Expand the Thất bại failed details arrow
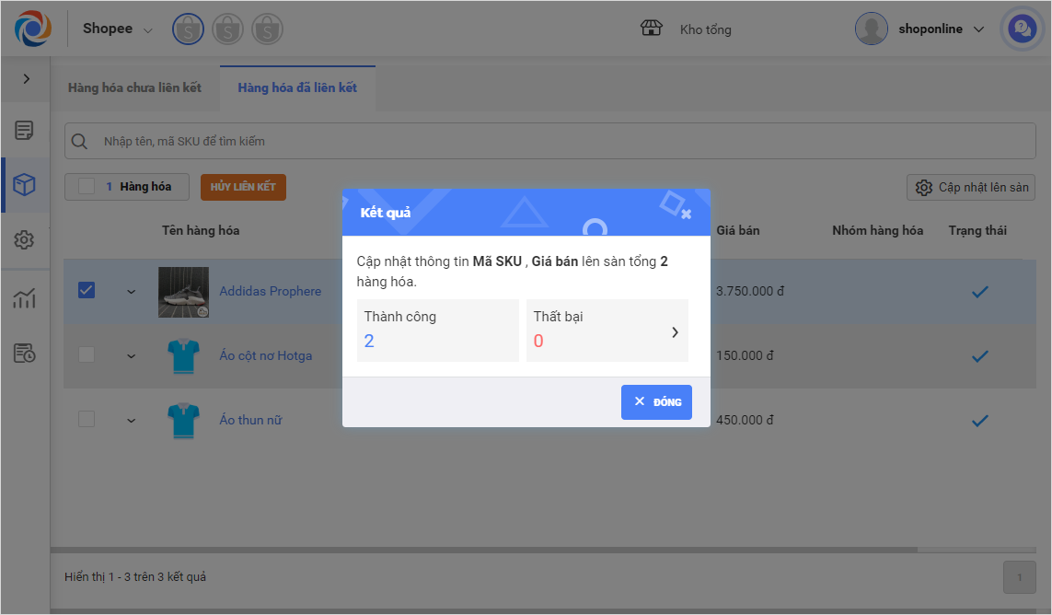 point(675,331)
